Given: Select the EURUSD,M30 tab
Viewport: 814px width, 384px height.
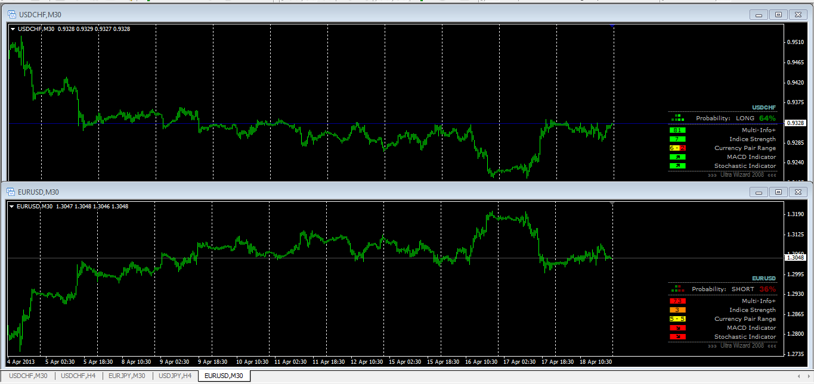Looking at the screenshot, I should 224,376.
